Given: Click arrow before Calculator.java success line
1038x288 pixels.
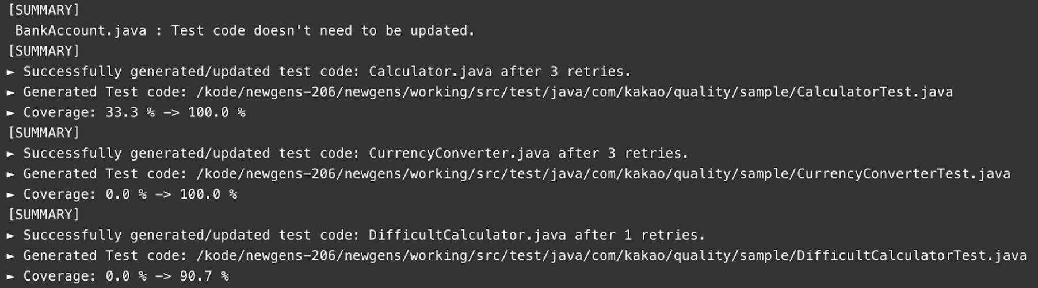Looking at the screenshot, I should pos(11,72).
